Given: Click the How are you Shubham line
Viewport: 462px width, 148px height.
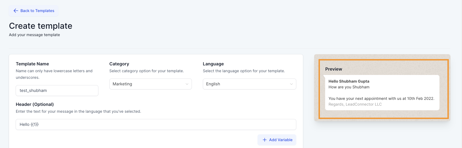Looking at the screenshot, I should (349, 87).
